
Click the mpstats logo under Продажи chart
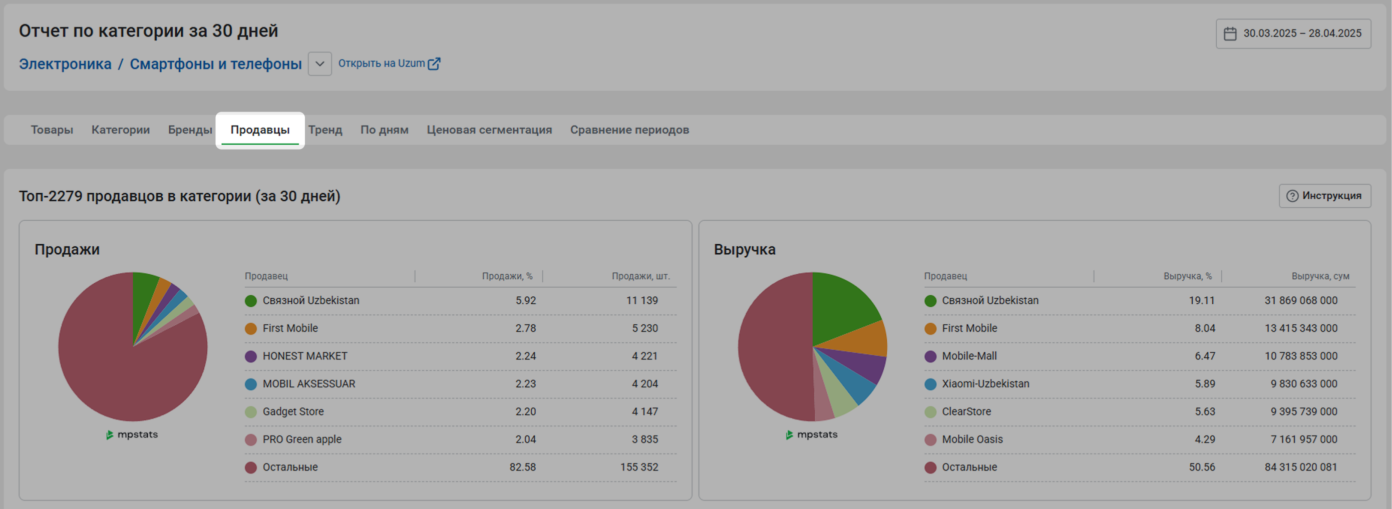[132, 434]
